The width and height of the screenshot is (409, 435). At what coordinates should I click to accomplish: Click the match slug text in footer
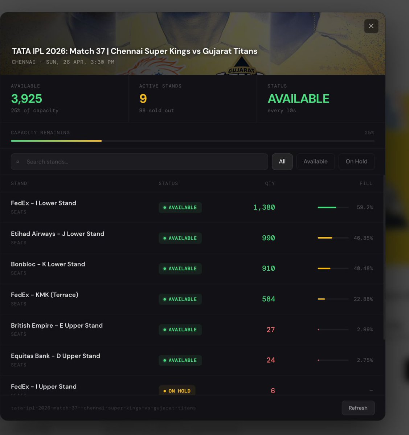[x=103, y=408]
